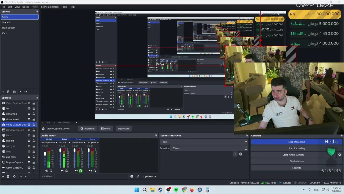
Task: Show the hadaf source
Action: (x=29, y=136)
